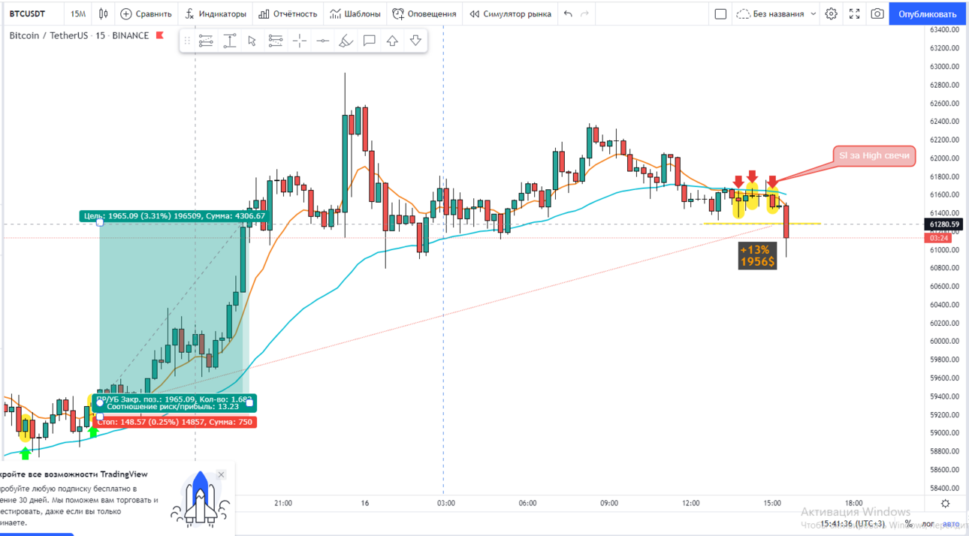Select the arrow down marker tool
Screen dimensions: 969x536
(415, 41)
